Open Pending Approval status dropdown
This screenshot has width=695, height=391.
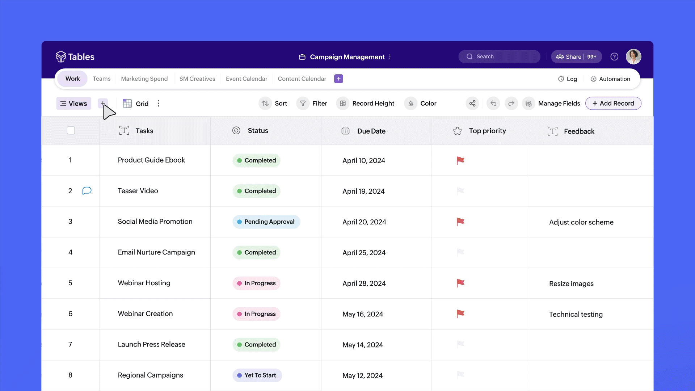[266, 222]
